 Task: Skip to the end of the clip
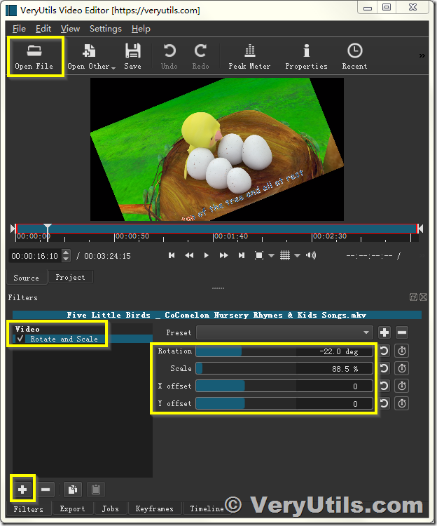tap(242, 255)
